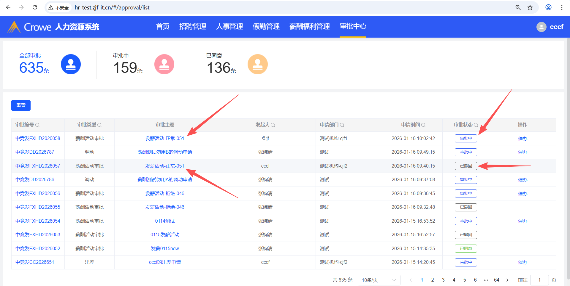Screen dimensions: 570x286
Task: Bookmark this page with the star icon
Action: click(530, 7)
